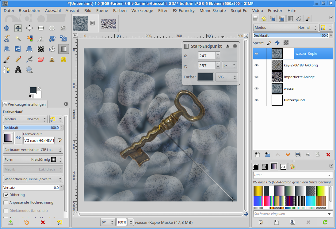Open the Werkzeuge menu

click(x=142, y=10)
